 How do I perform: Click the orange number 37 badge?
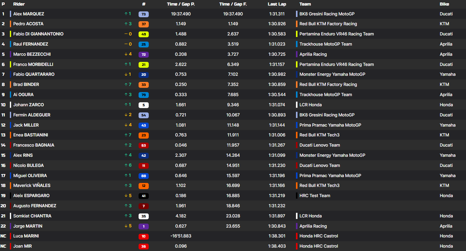144,24
